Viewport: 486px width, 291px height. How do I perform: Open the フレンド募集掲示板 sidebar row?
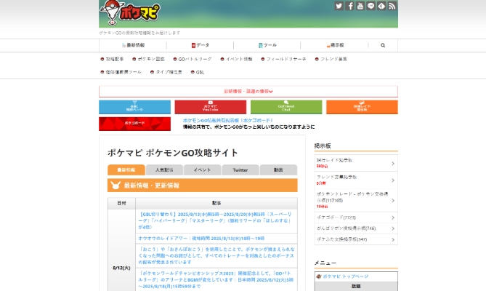click(356, 180)
